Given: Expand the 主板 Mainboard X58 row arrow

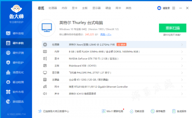Looking at the screenshot, I should click(x=182, y=66).
